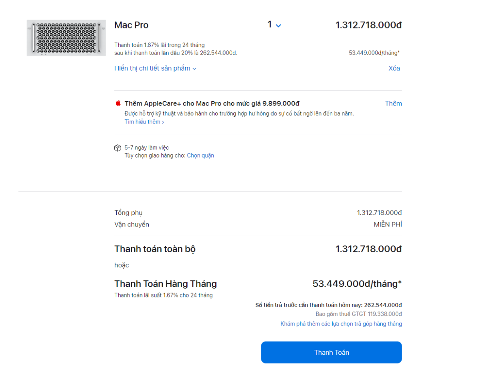
Task: Open "Khám phá thêm" monthly installment options
Action: coord(341,323)
